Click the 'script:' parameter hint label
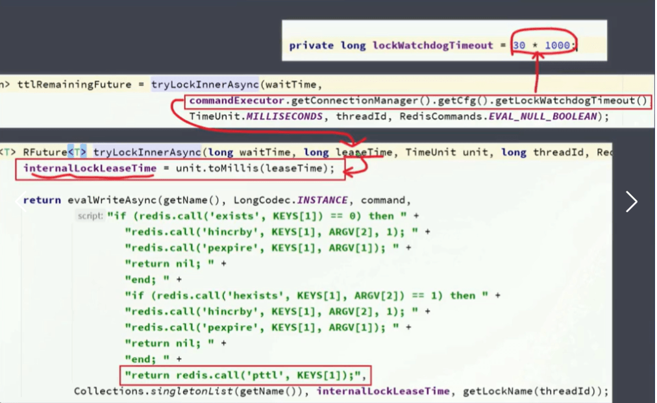Screen dimensions: 657x403 click(x=90, y=216)
